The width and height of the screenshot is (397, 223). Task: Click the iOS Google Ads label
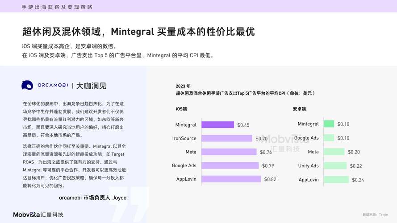coord(184,165)
